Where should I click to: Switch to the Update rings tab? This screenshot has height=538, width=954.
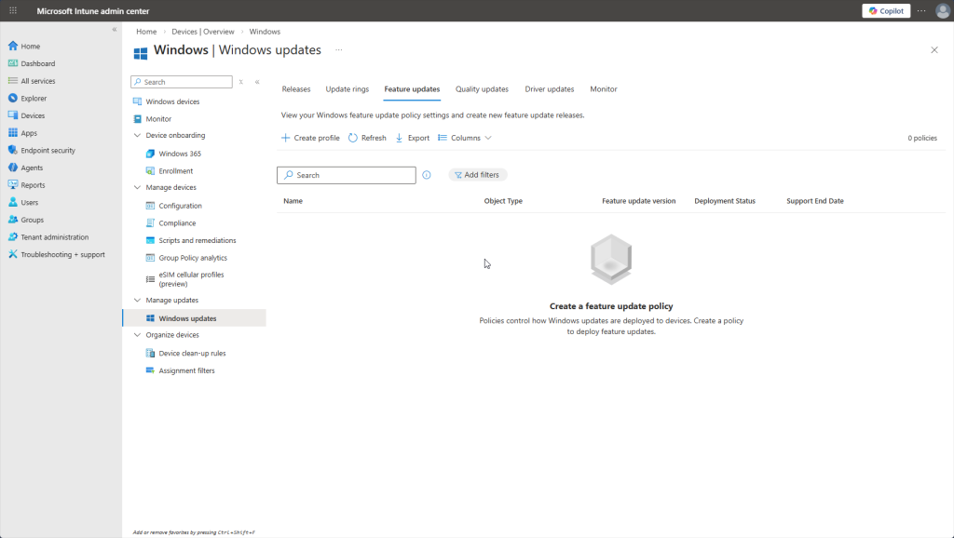pyautogui.click(x=347, y=89)
